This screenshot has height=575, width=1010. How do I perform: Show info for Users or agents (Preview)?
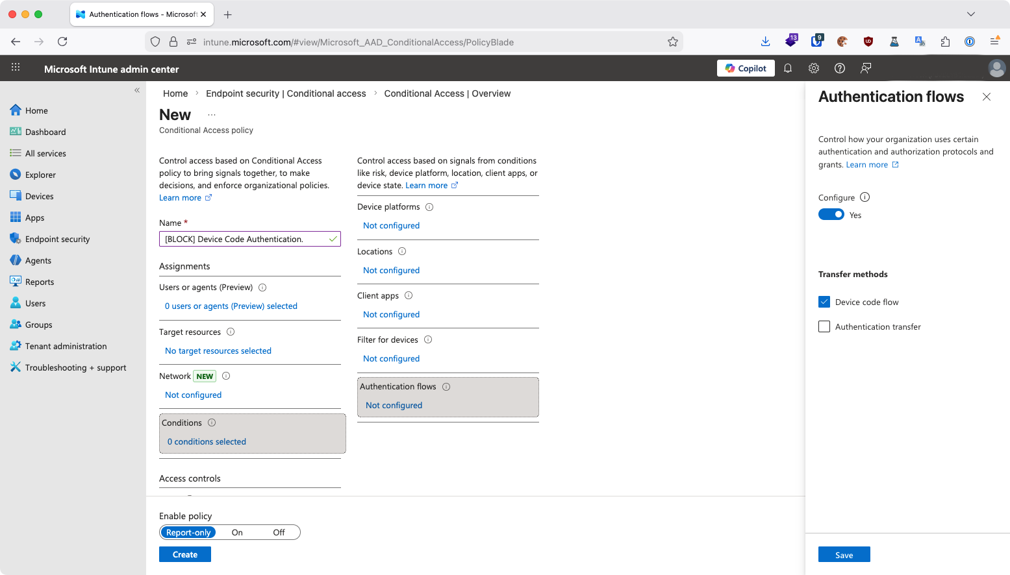pyautogui.click(x=262, y=287)
